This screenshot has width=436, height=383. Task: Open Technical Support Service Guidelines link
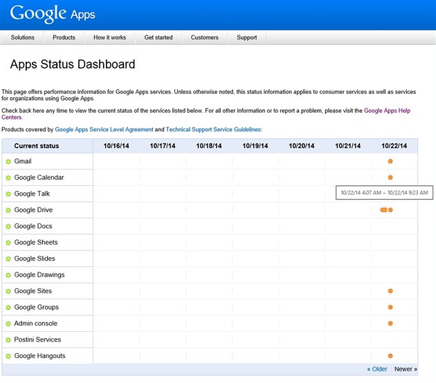214,129
